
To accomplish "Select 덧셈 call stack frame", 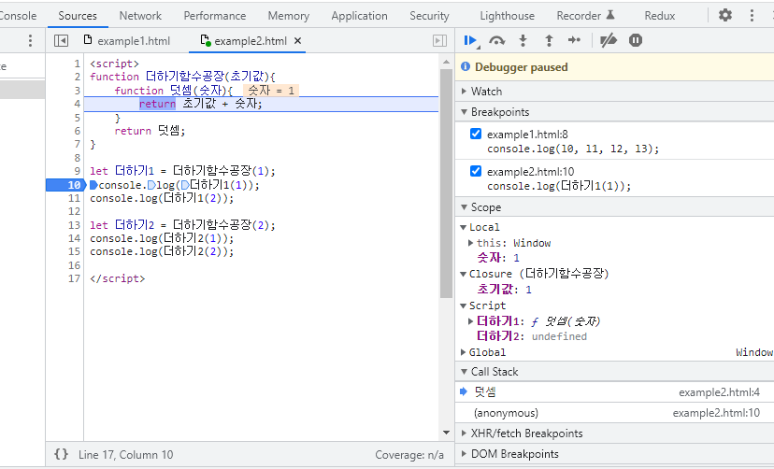I will pos(614,392).
